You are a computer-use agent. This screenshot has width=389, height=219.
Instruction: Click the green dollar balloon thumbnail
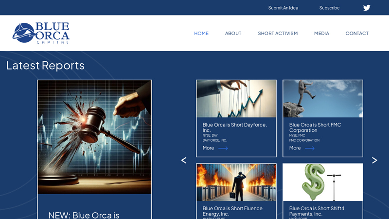pos(323,182)
